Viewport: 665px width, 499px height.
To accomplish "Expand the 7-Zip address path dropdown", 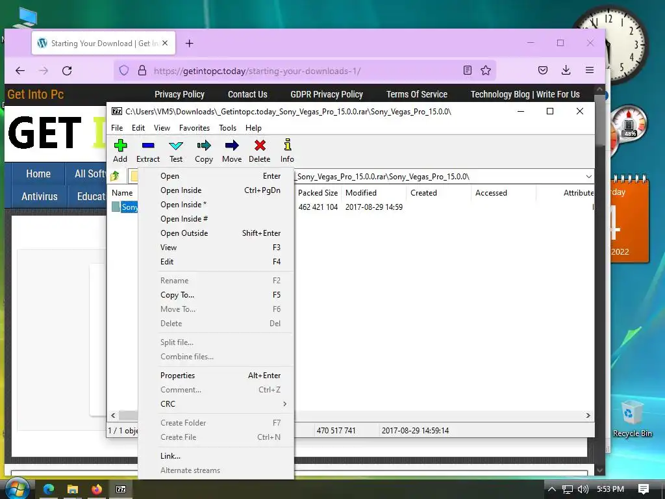I will click(x=588, y=177).
